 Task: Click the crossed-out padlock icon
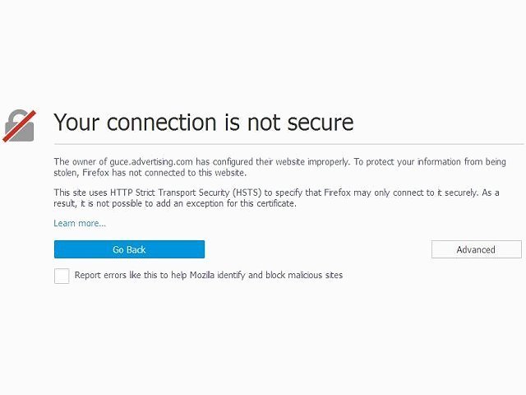coord(19,126)
